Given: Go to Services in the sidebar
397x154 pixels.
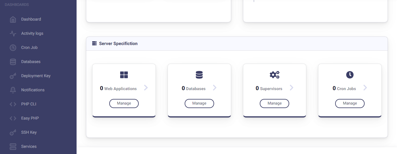Looking at the screenshot, I should (x=29, y=147).
